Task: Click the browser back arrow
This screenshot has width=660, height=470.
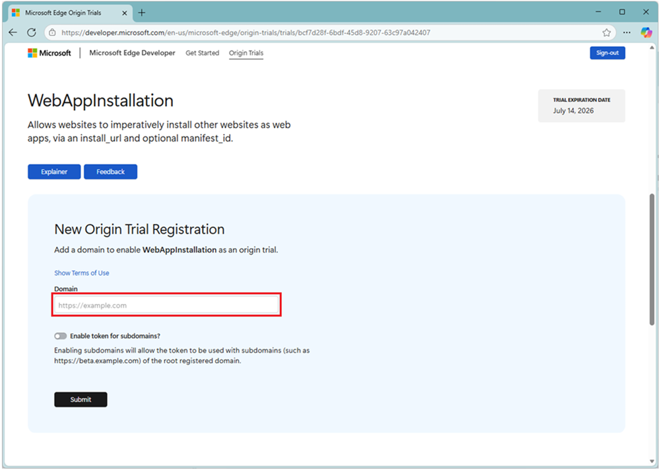Action: 13,32
